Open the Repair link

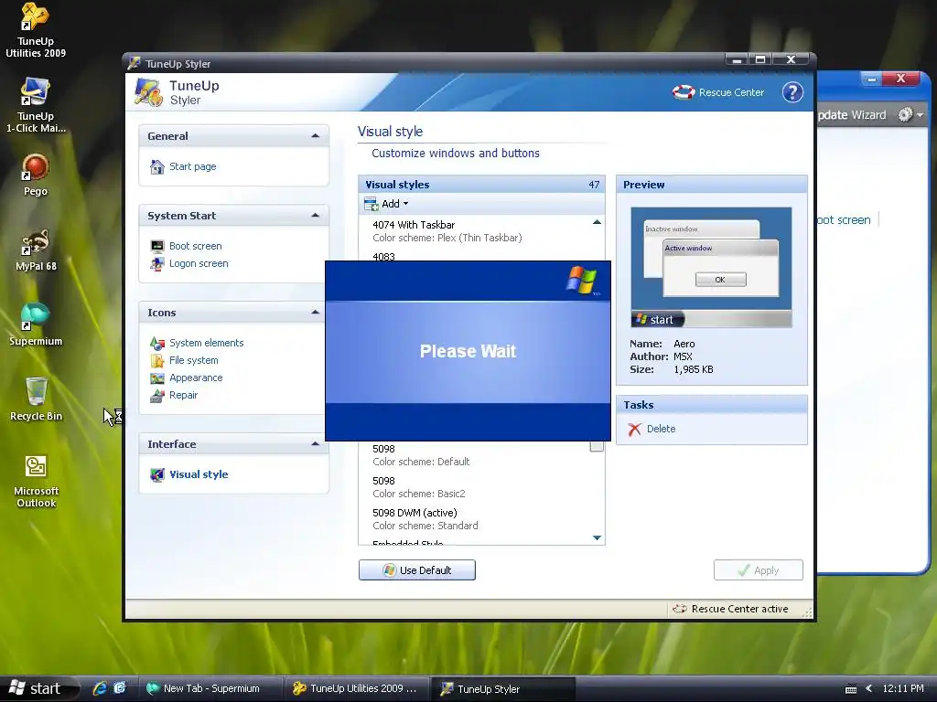click(x=183, y=395)
